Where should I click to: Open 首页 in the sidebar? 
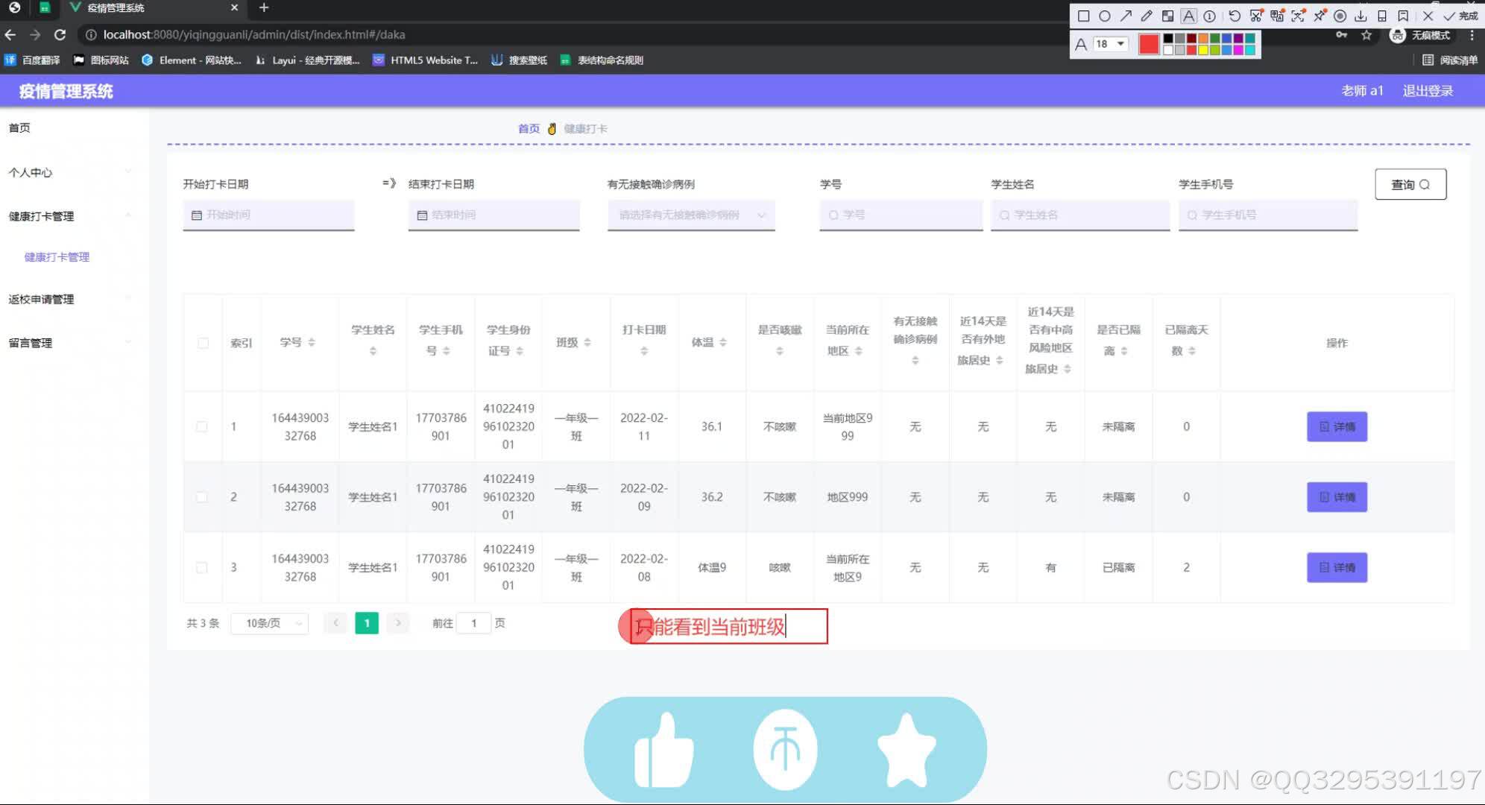pos(19,128)
